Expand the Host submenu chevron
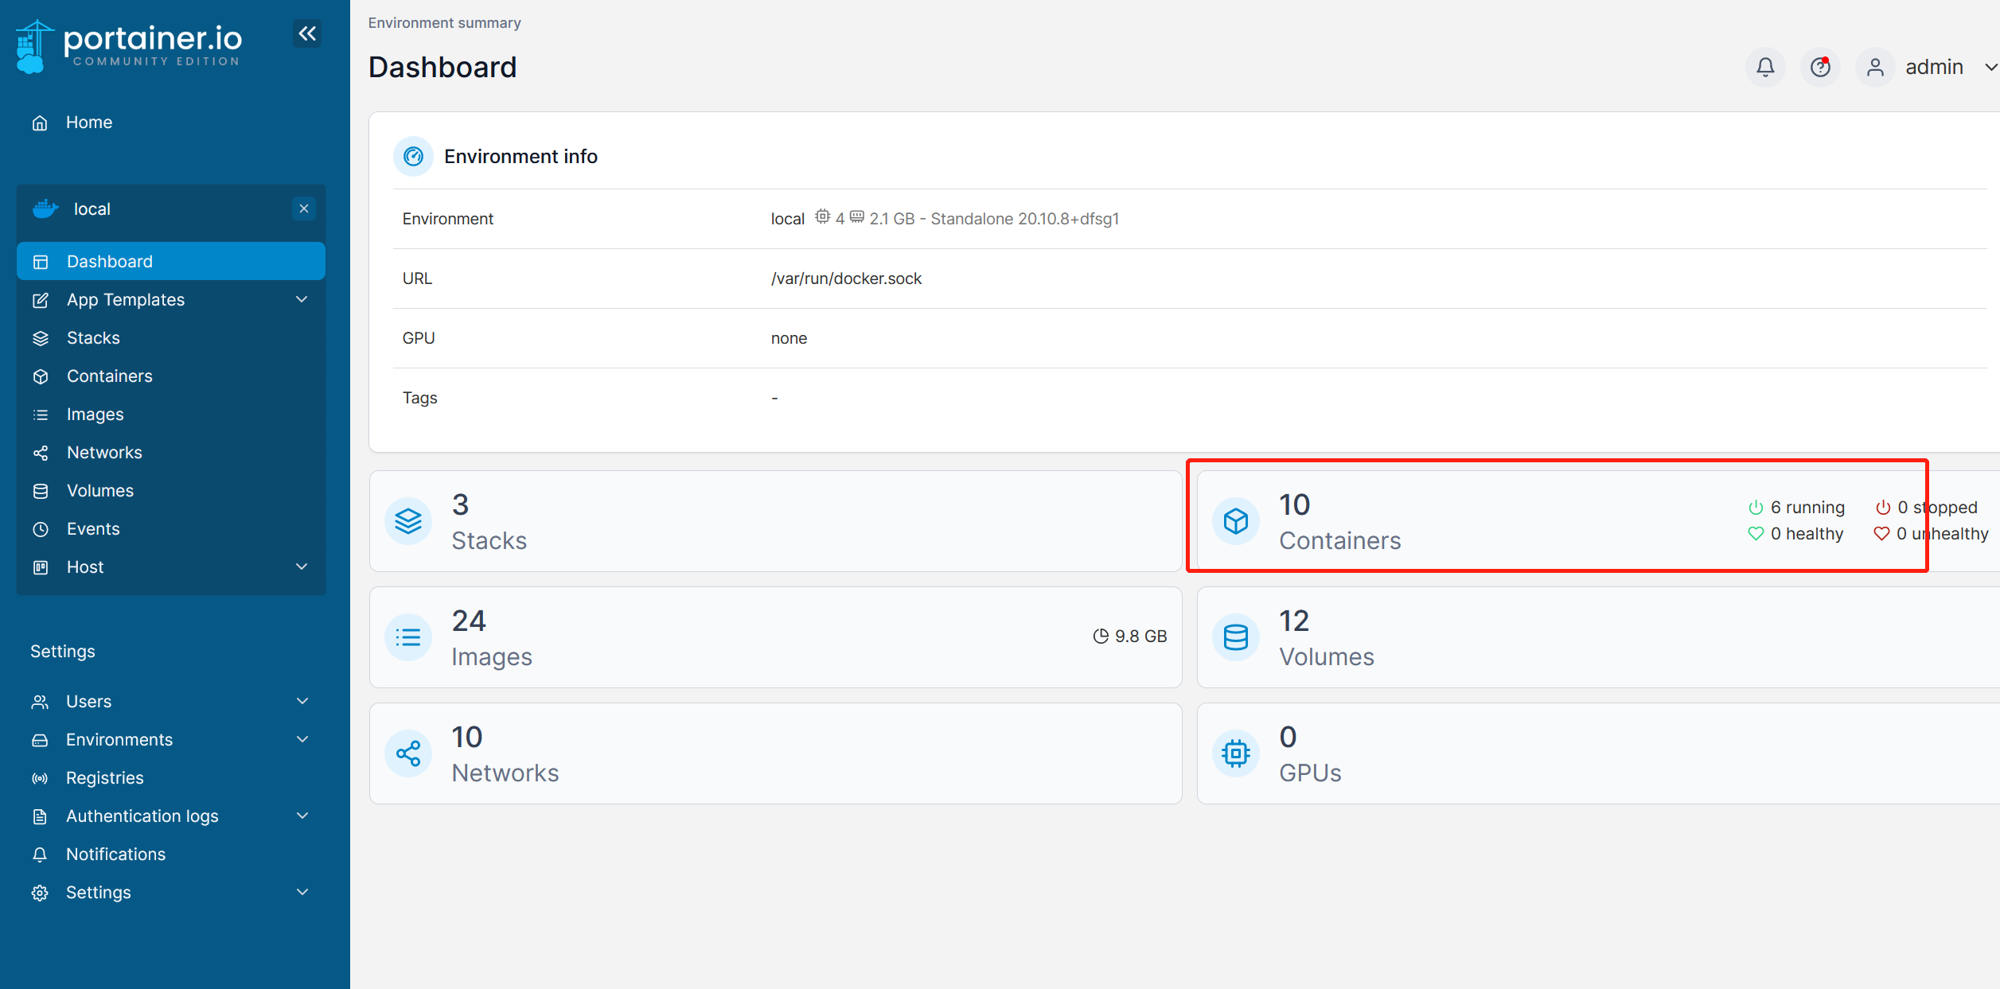This screenshot has width=2000, height=989. [x=302, y=567]
